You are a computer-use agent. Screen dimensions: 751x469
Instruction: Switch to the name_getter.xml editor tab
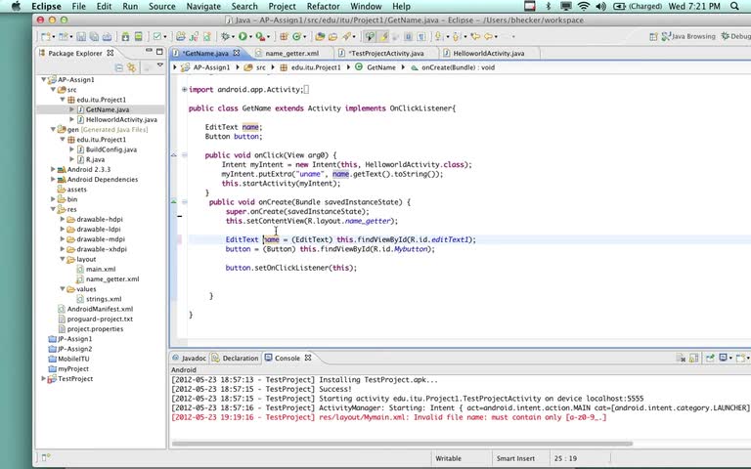click(291, 53)
